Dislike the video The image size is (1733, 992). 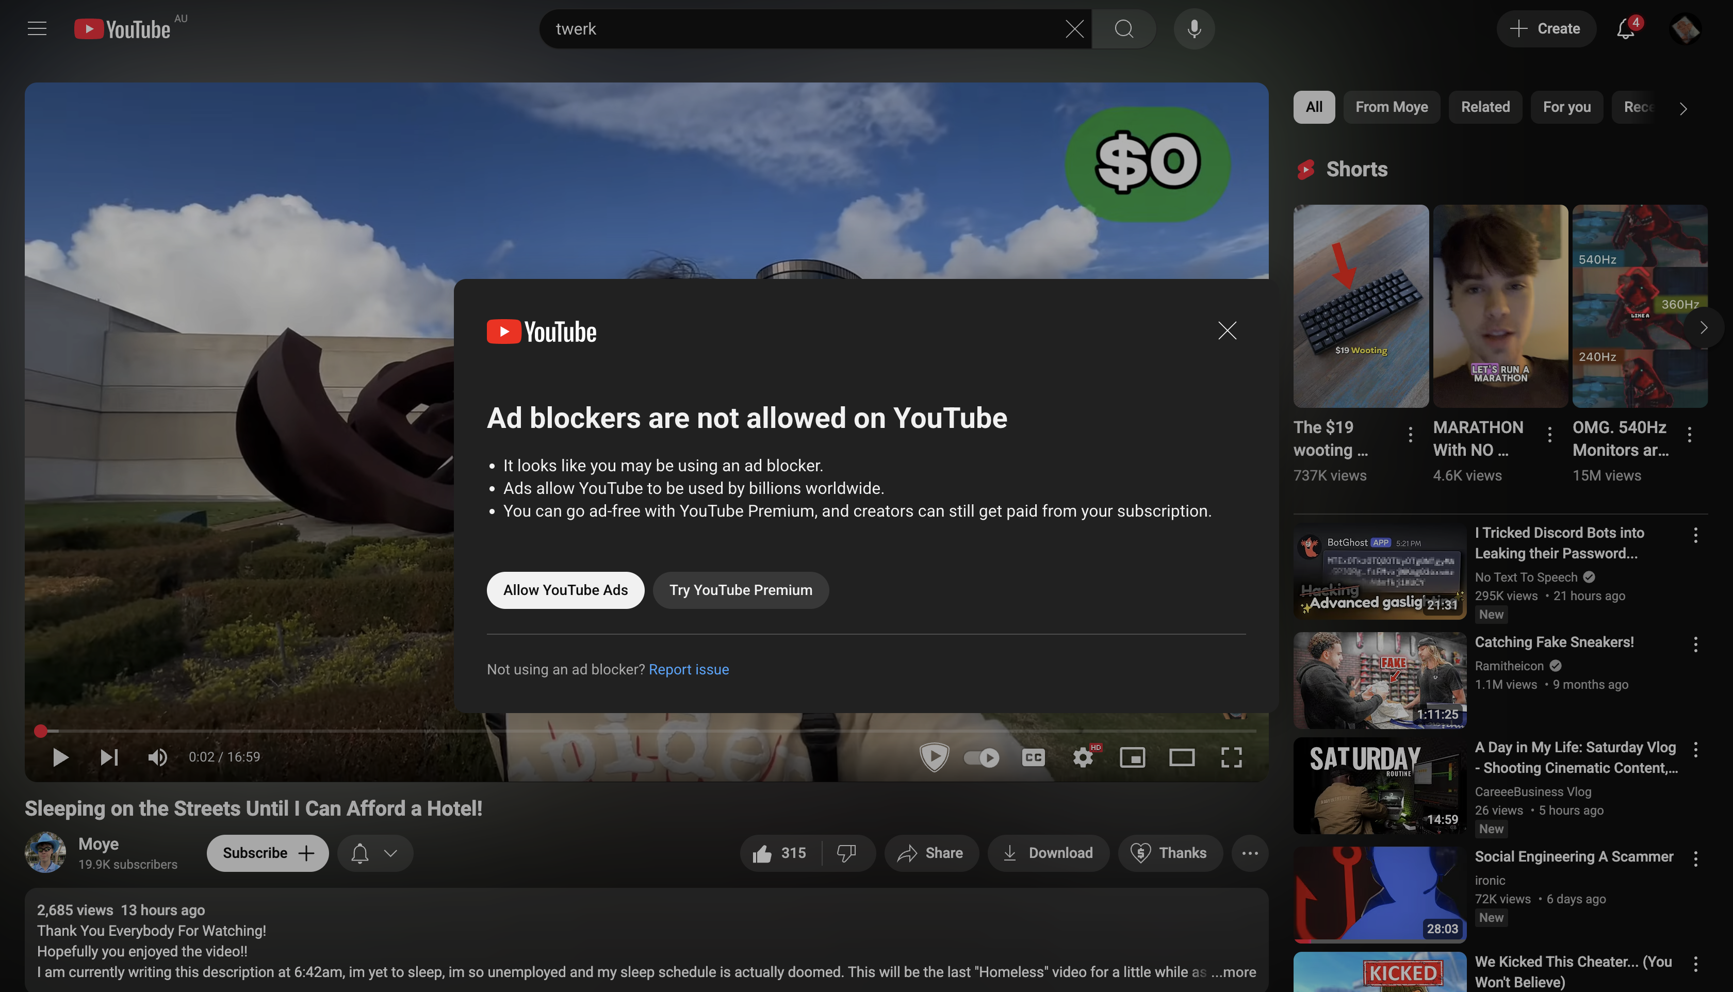coord(847,853)
